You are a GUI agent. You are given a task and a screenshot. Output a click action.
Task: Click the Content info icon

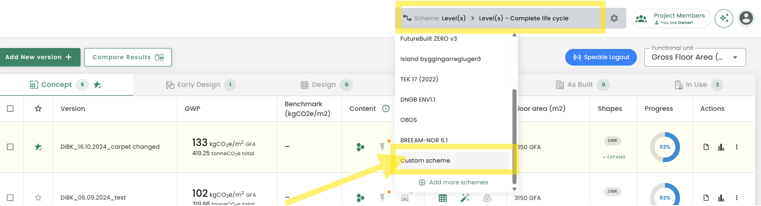click(386, 109)
